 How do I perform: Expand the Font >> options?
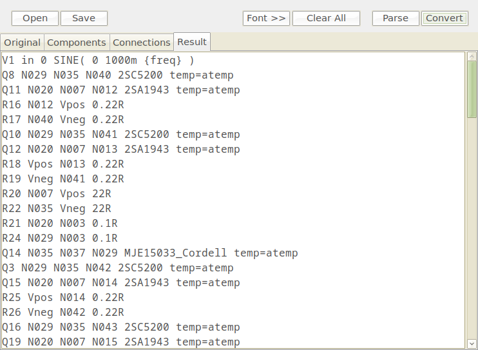[266, 18]
